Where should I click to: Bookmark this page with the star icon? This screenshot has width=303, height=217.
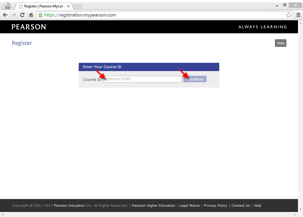tap(289, 15)
